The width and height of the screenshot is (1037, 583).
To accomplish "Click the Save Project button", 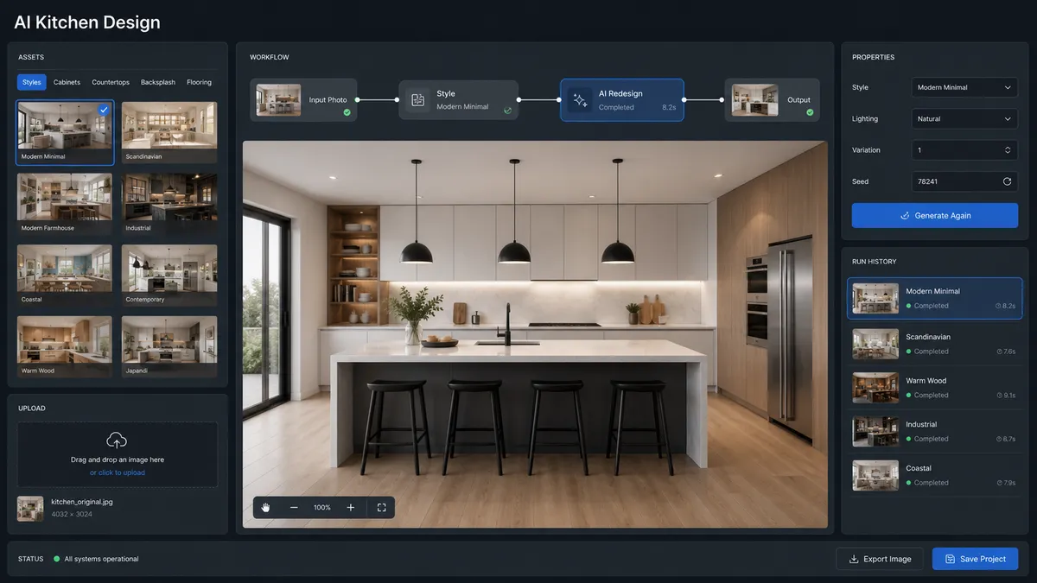I will 975,559.
